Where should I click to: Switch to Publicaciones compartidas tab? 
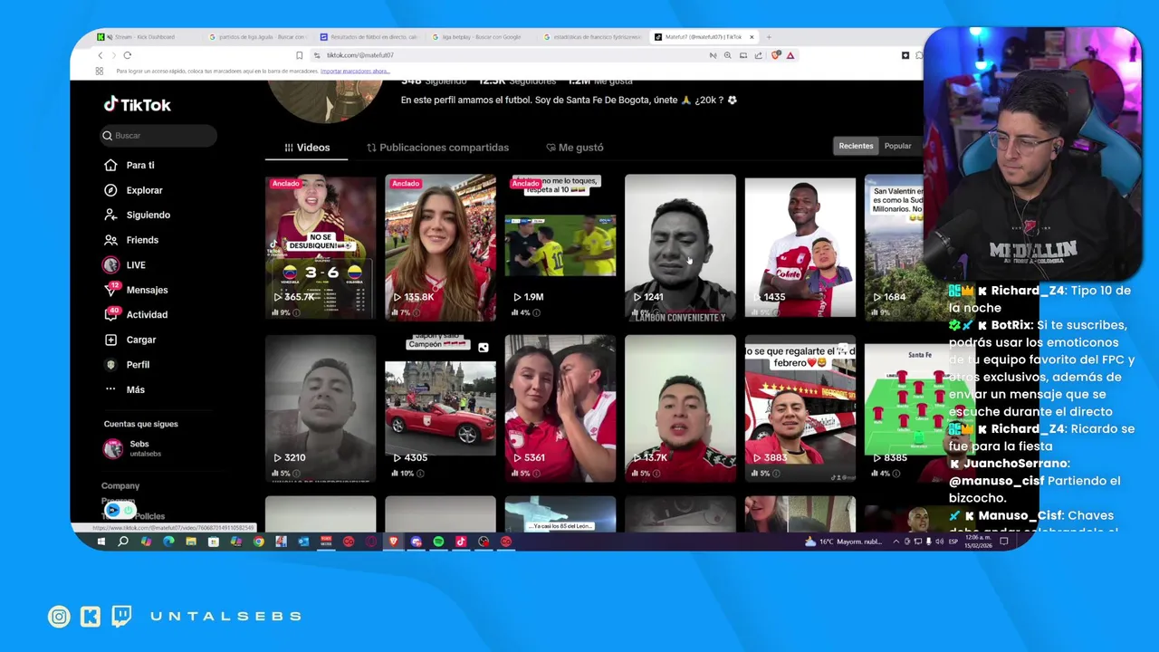pos(437,147)
